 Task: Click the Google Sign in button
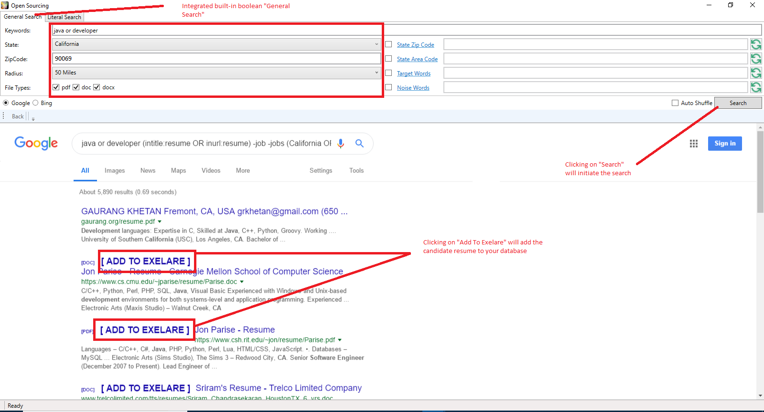(x=725, y=143)
